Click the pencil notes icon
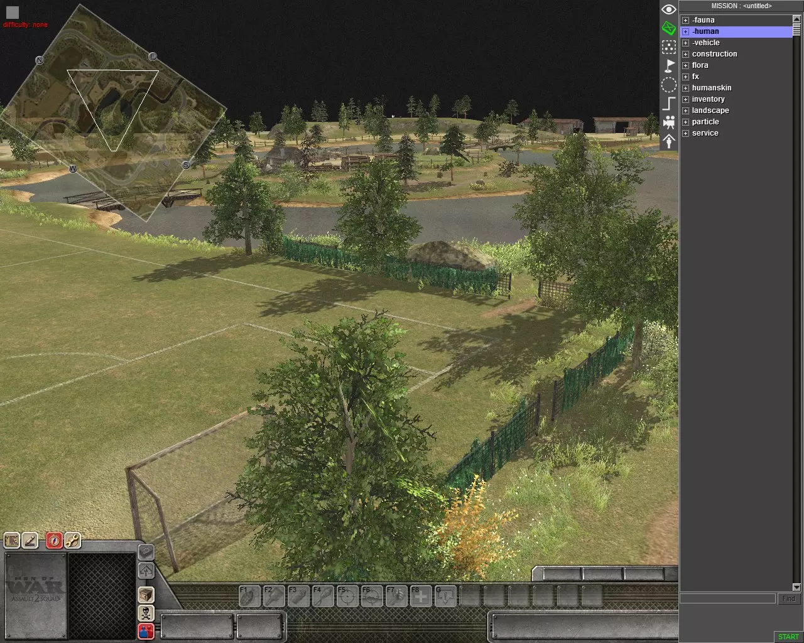804x643 pixels. point(30,540)
